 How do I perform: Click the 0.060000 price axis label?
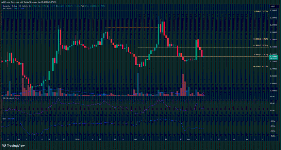click(x=273, y=84)
